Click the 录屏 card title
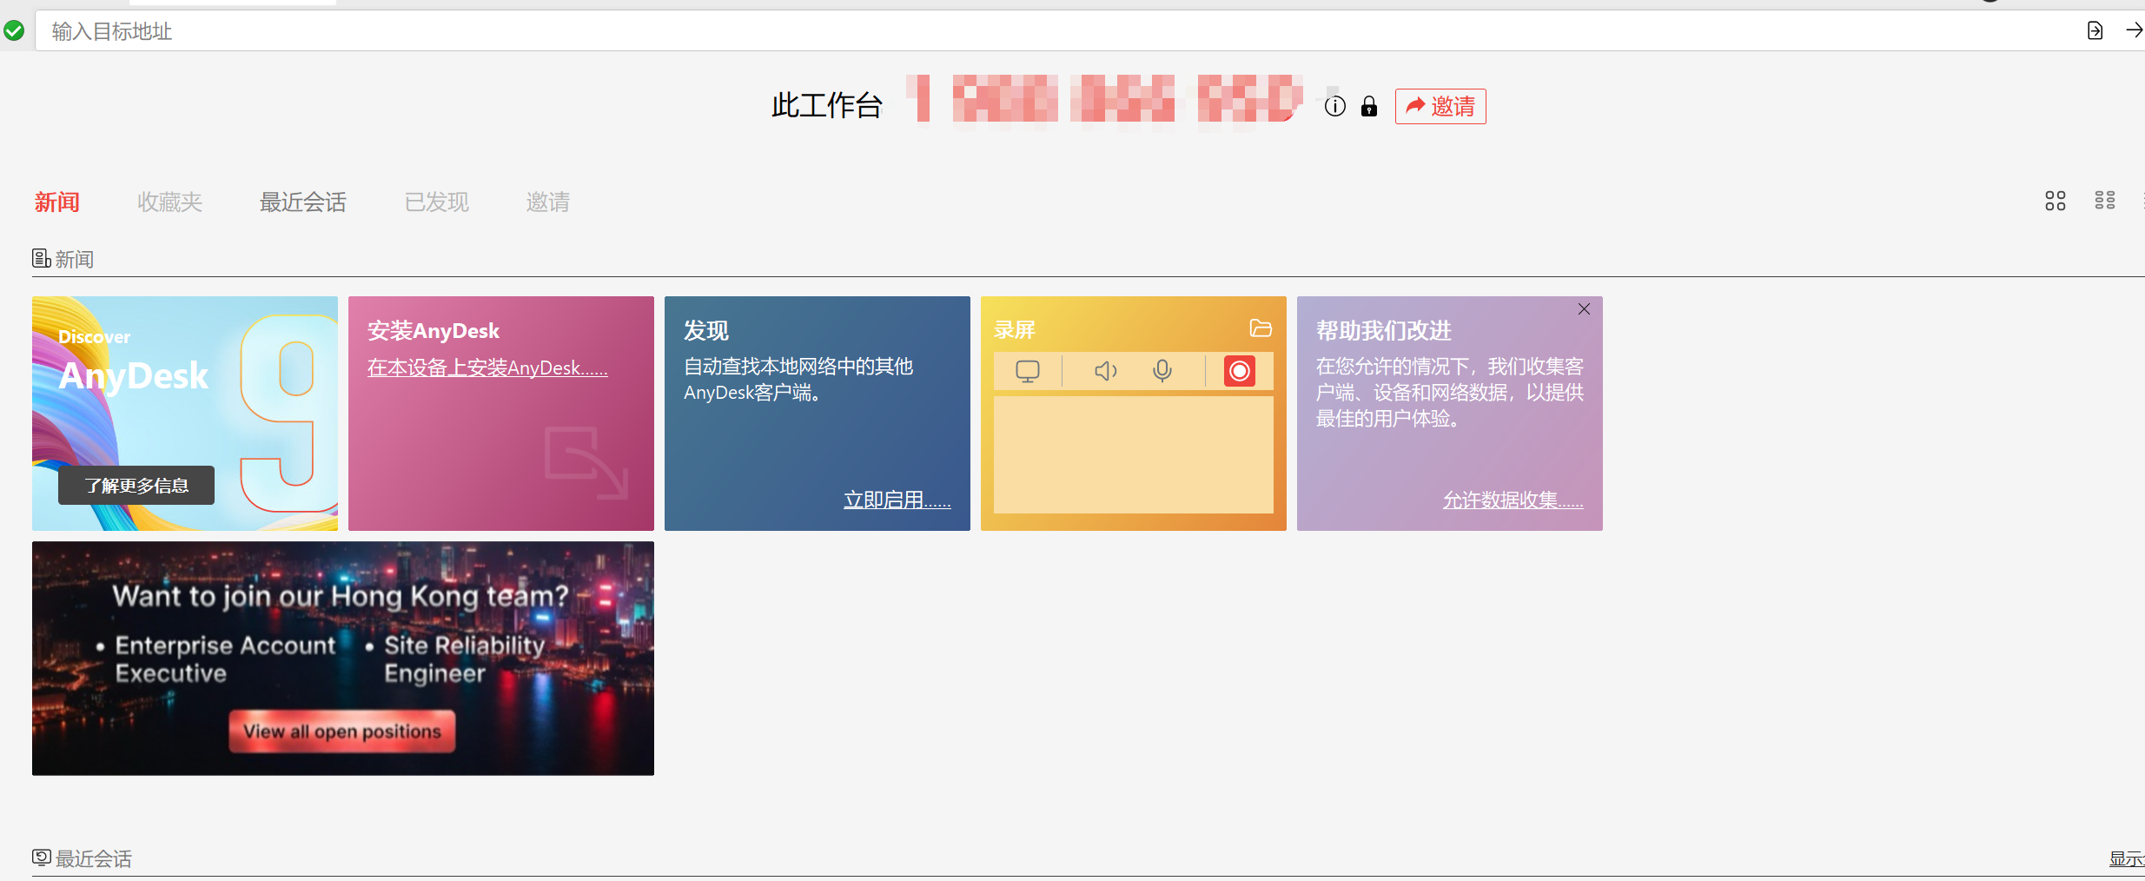Screen dimensions: 2145x881 click(x=1015, y=330)
